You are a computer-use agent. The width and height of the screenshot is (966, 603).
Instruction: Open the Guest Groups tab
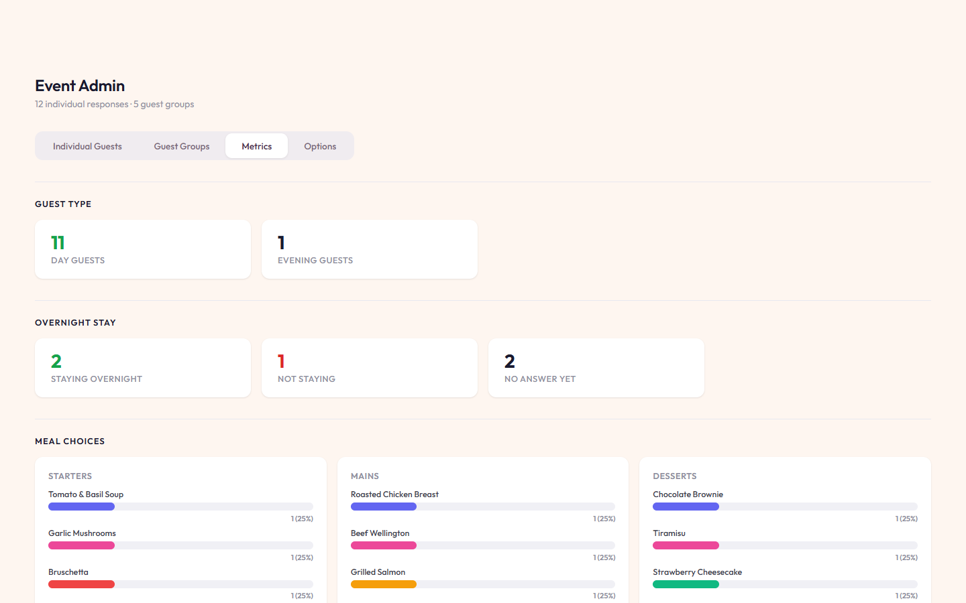click(x=182, y=146)
